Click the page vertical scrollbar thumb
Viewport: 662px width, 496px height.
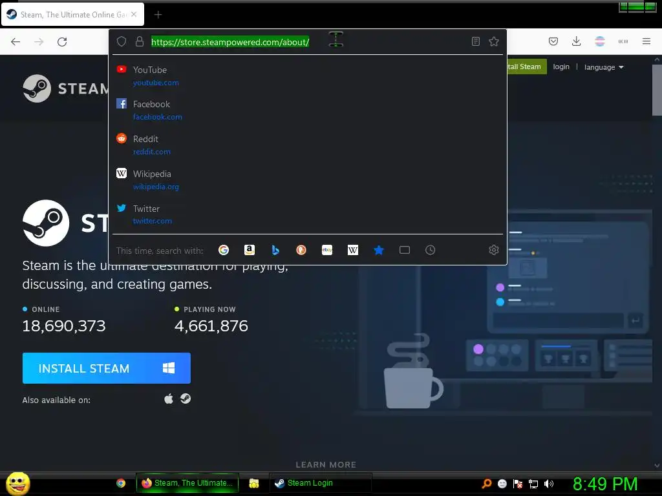[657, 89]
